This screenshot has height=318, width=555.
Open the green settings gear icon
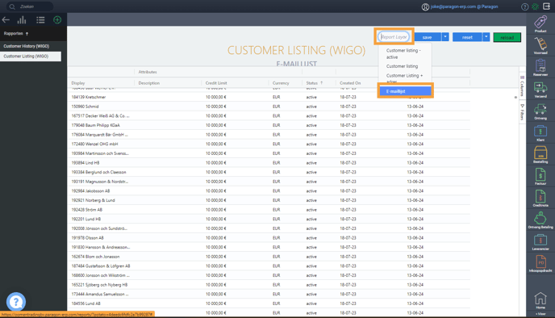(535, 6)
